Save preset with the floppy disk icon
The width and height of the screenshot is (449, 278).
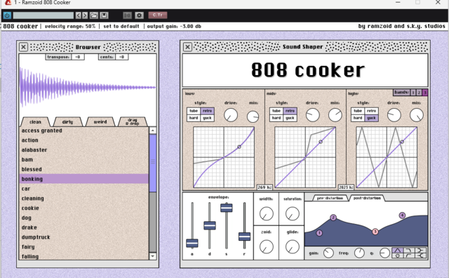coord(104,15)
